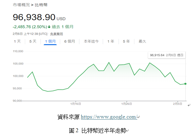
Task: Switch chart to 5 年 range
Action: click(126, 41)
